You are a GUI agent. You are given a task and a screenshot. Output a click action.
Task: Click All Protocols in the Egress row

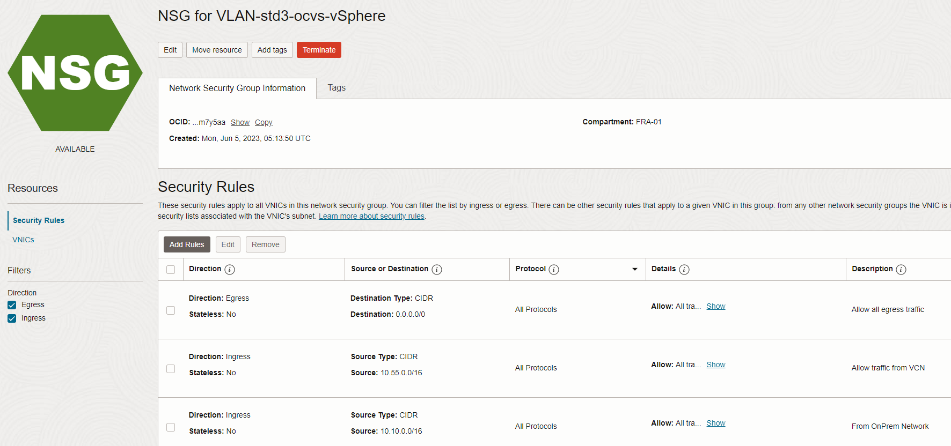[536, 309]
